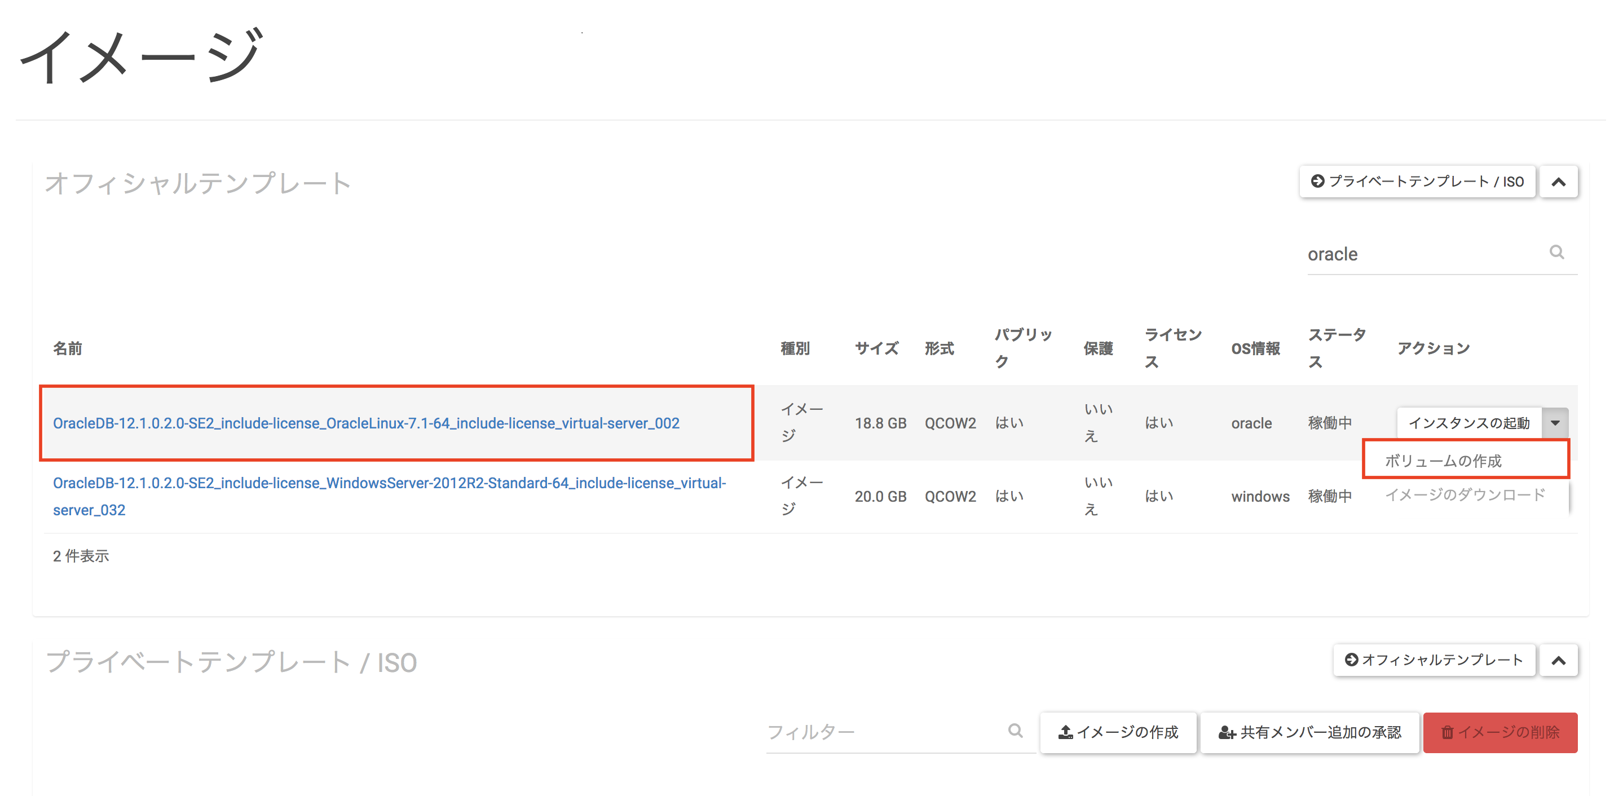Viewport: 1623px width, 796px height.
Task: Click 共有メンバー追加の承認 button
Action: pyautogui.click(x=1309, y=732)
